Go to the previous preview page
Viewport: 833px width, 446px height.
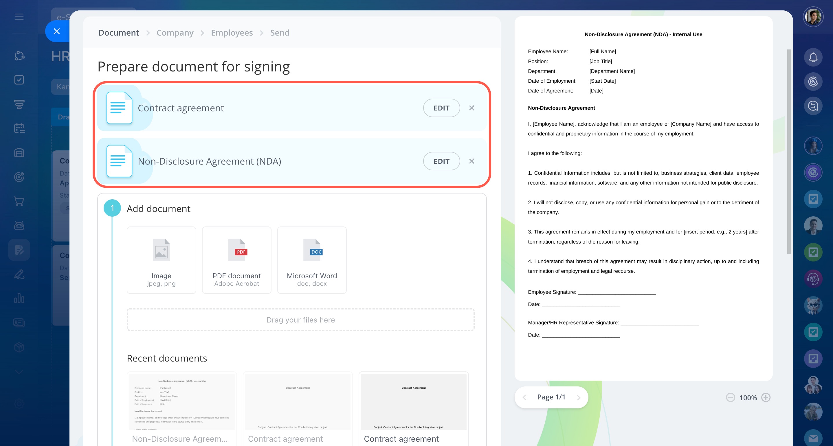tap(524, 397)
